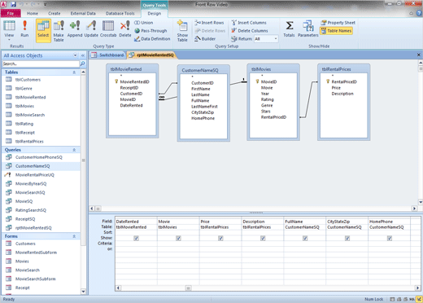
Task: Collapse the navigation pane with shutter button
Action: [83, 55]
